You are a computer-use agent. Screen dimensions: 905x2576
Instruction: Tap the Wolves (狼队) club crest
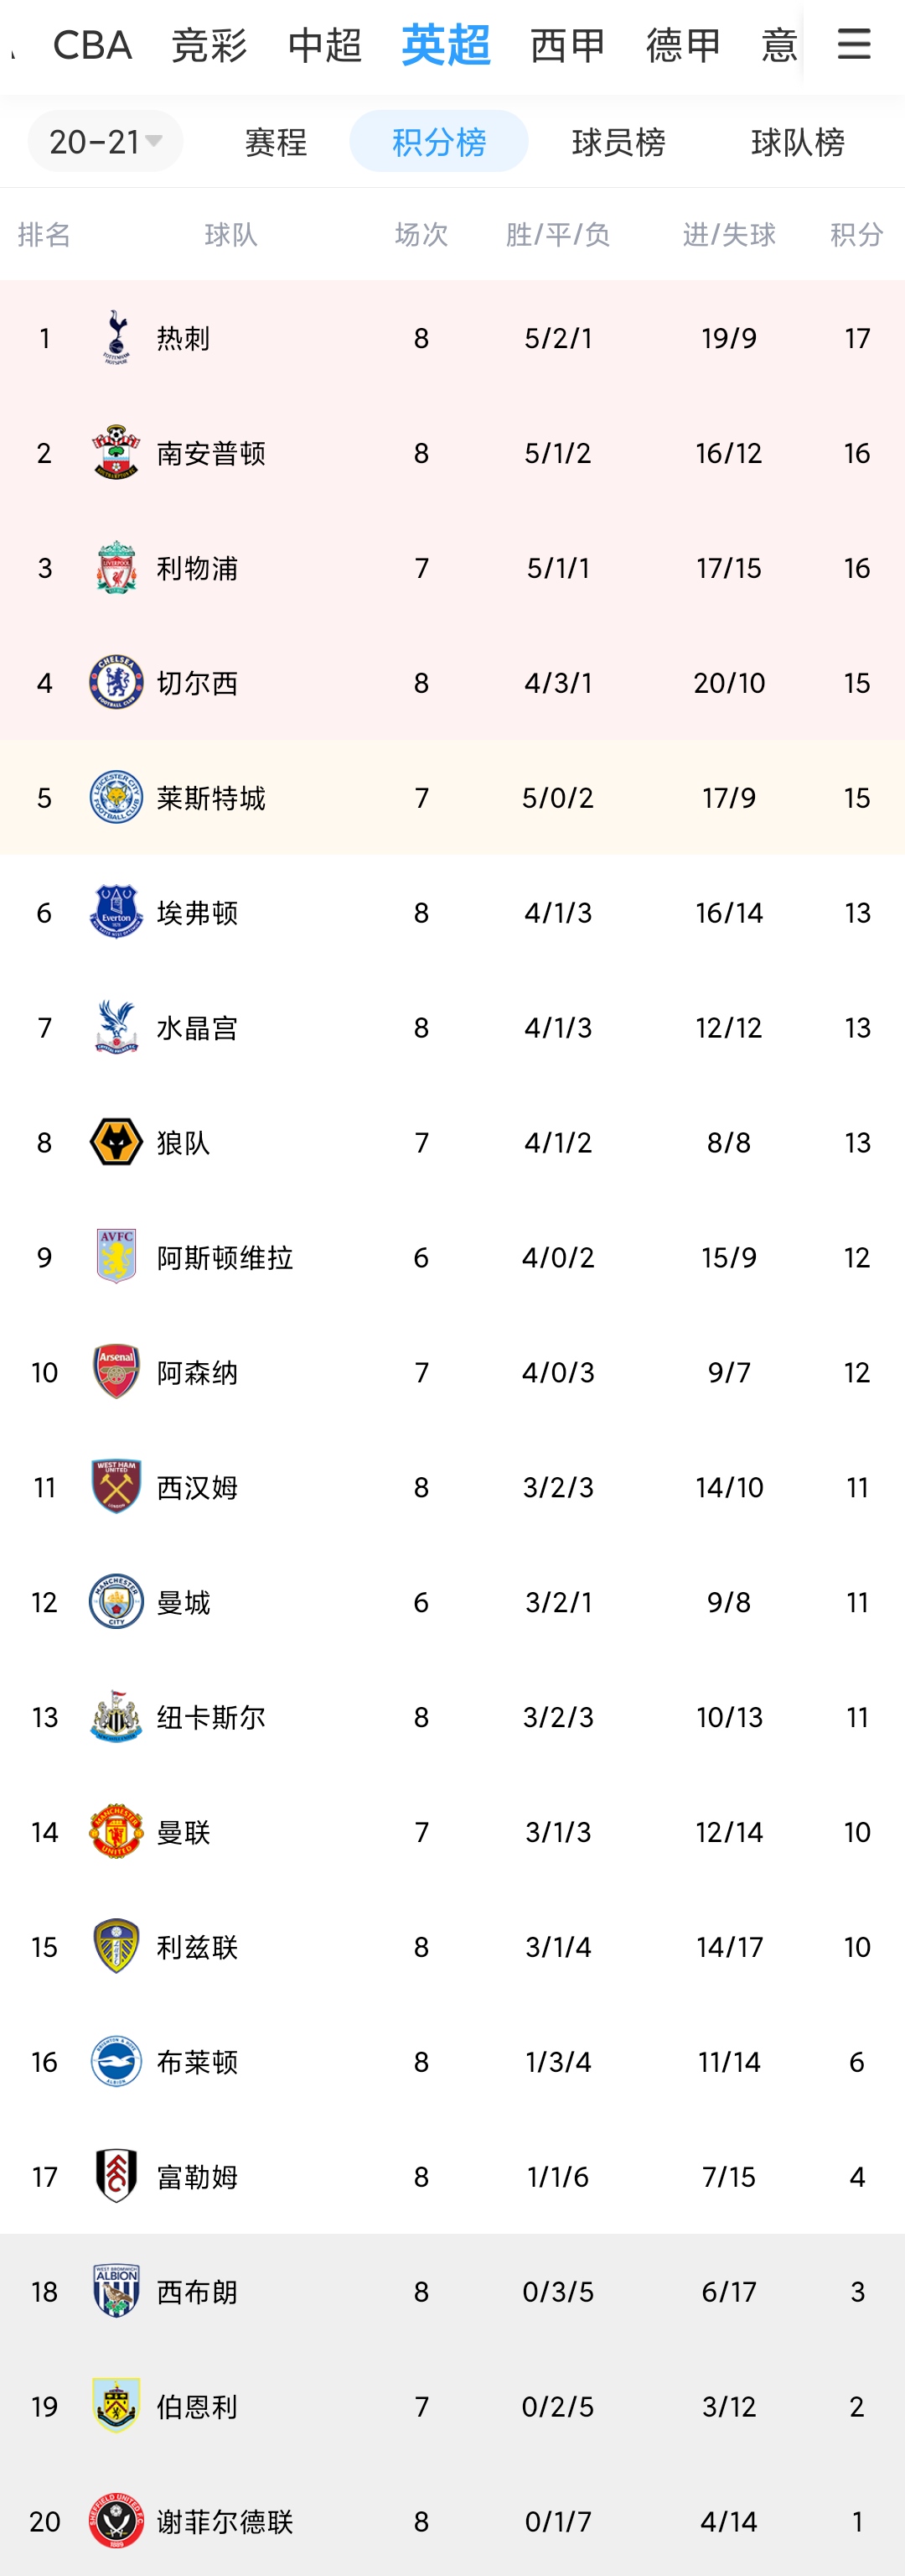point(116,1142)
